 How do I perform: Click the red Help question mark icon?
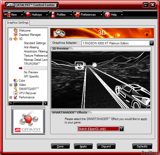click(x=107, y=15)
